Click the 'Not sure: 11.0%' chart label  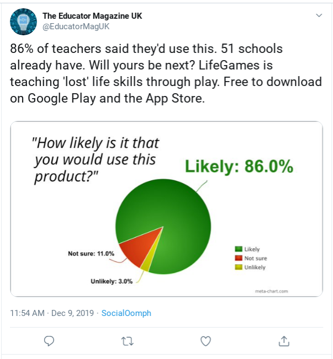91,254
